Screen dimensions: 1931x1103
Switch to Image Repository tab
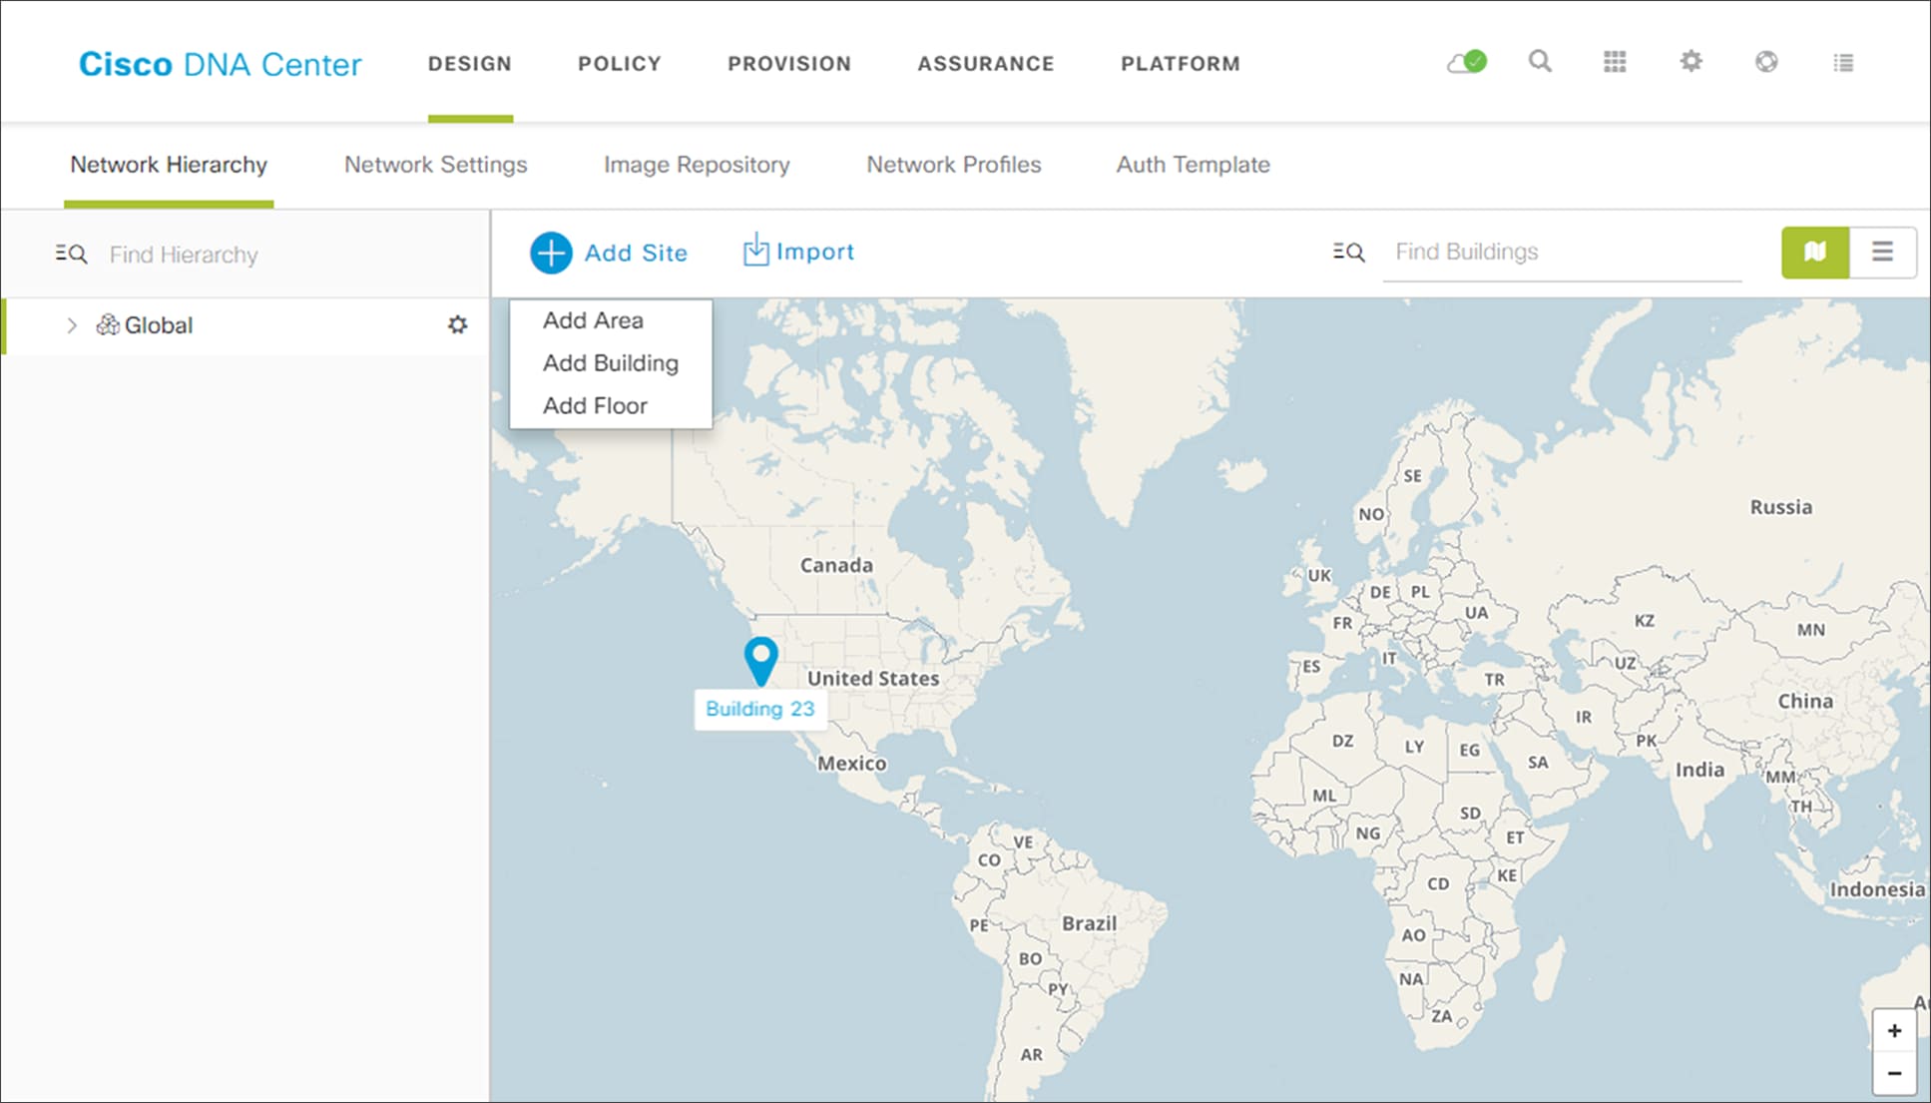tap(697, 165)
